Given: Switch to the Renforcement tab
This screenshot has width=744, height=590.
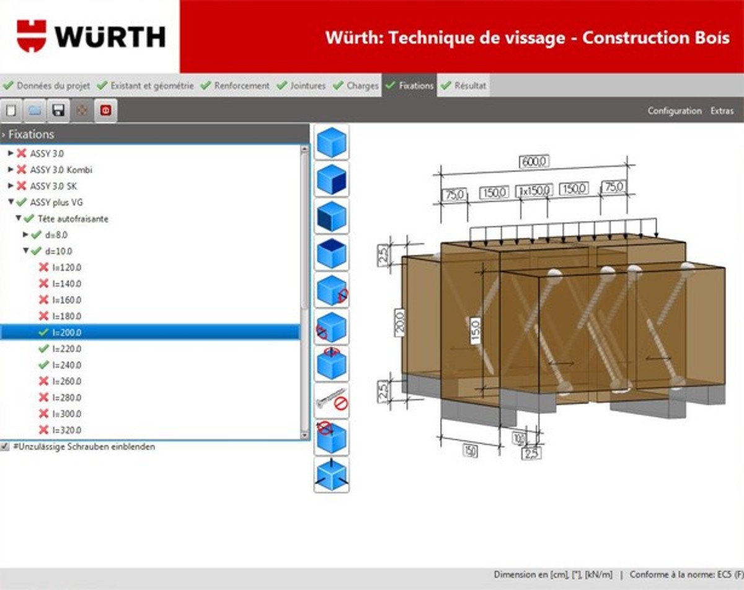Looking at the screenshot, I should pos(236,86).
